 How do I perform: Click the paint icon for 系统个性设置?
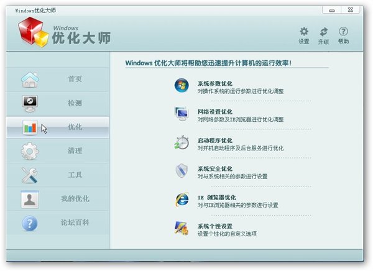point(182,228)
